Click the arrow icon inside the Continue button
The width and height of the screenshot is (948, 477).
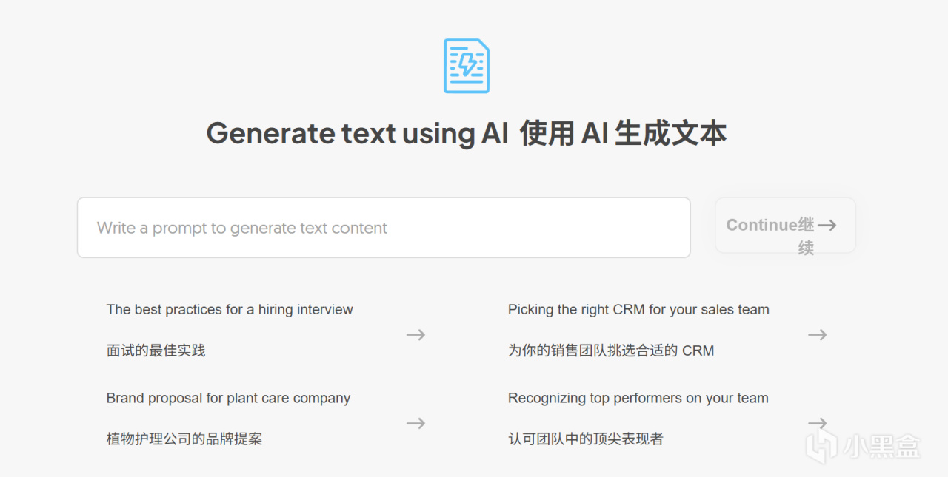click(x=827, y=225)
